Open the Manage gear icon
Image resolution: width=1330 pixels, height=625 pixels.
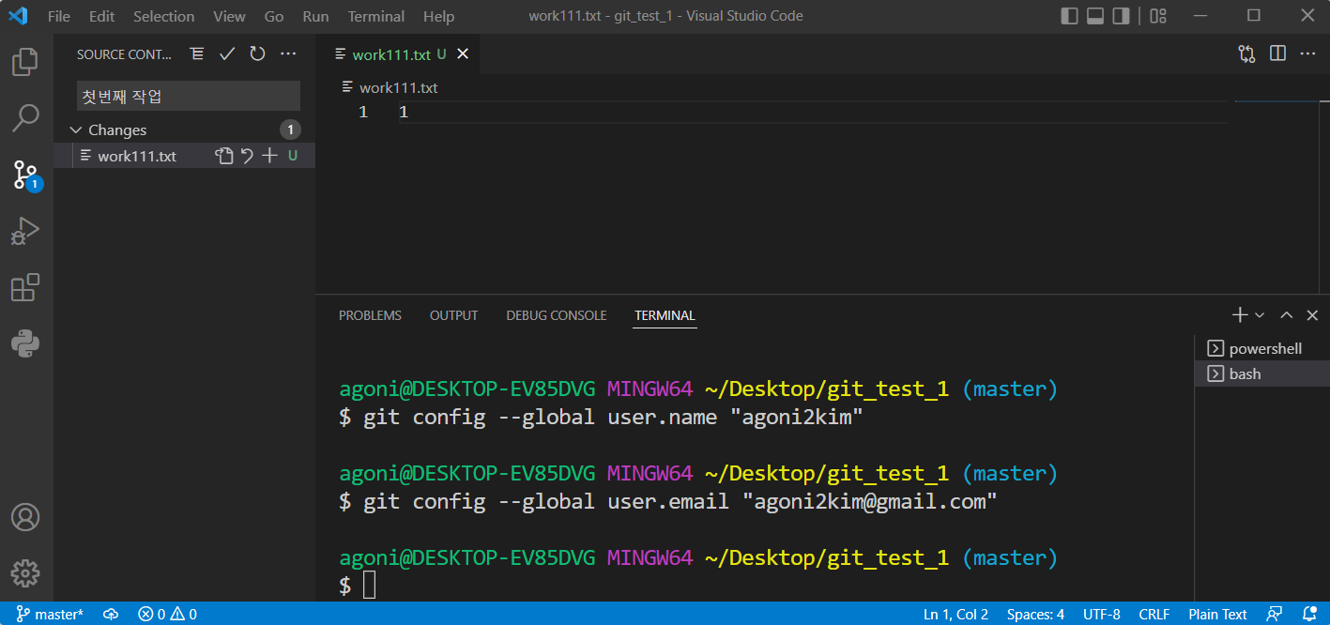[x=25, y=572]
